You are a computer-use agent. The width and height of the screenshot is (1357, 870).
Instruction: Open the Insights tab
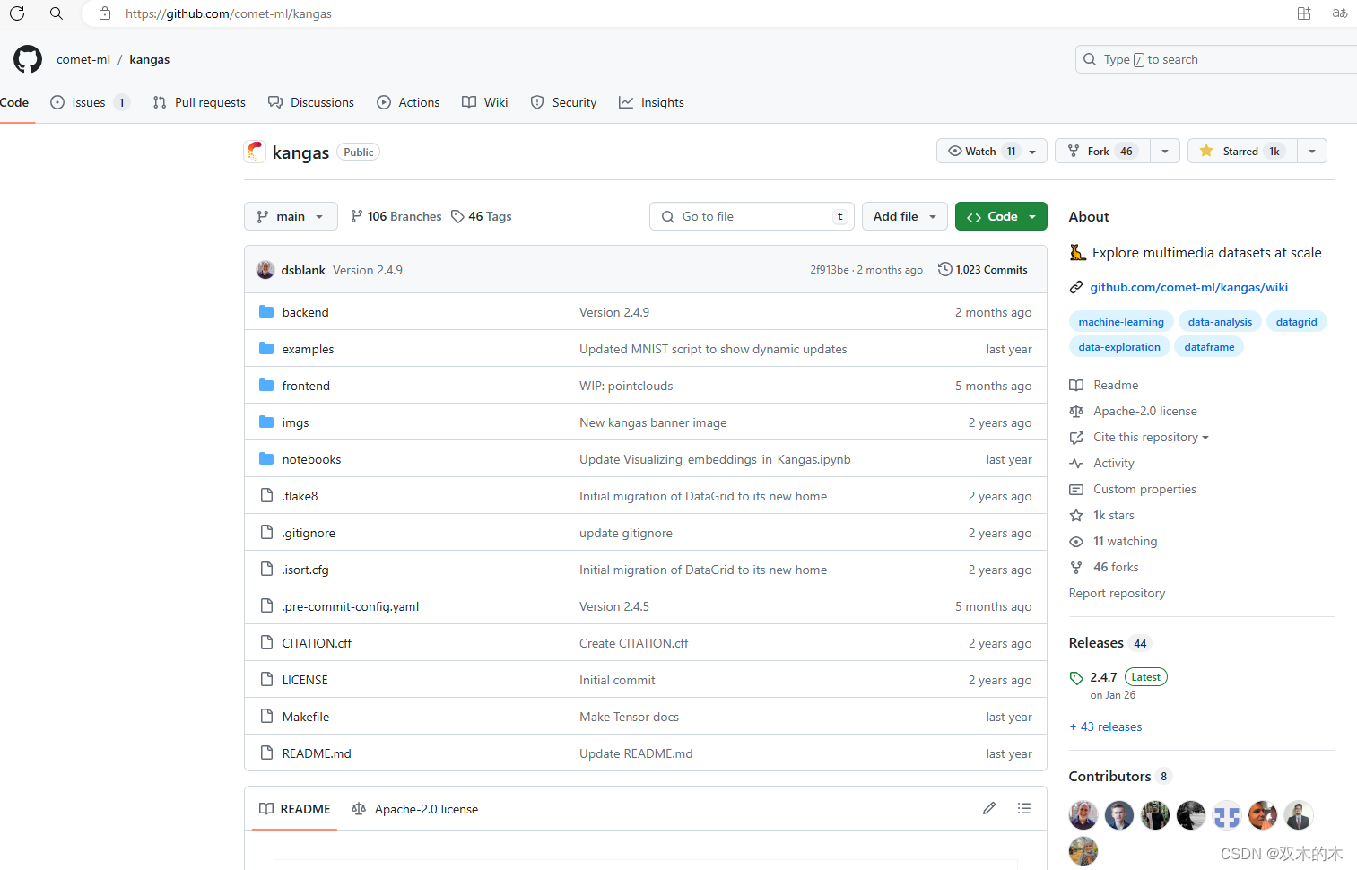[651, 102]
